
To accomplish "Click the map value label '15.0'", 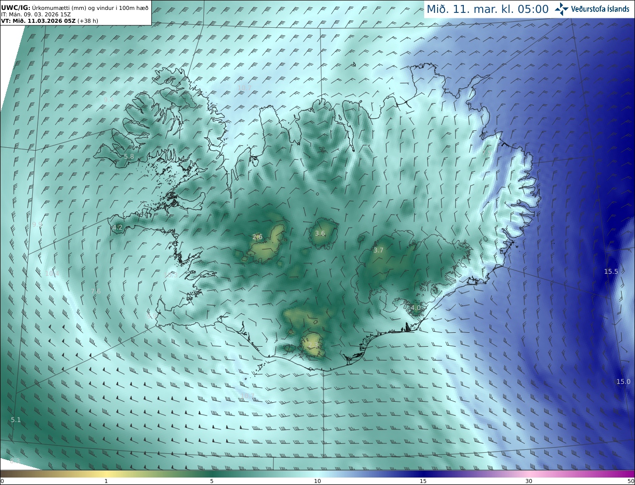I will (624, 381).
